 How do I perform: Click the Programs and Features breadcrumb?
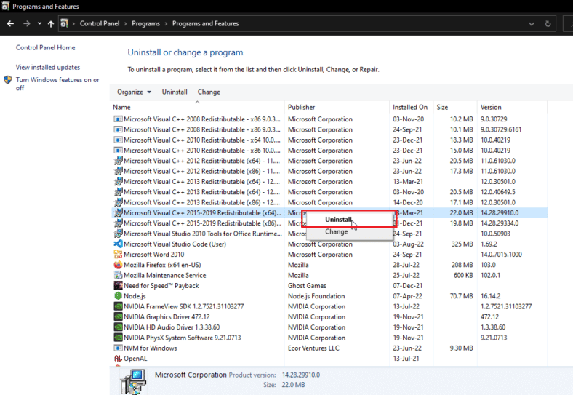[205, 23]
